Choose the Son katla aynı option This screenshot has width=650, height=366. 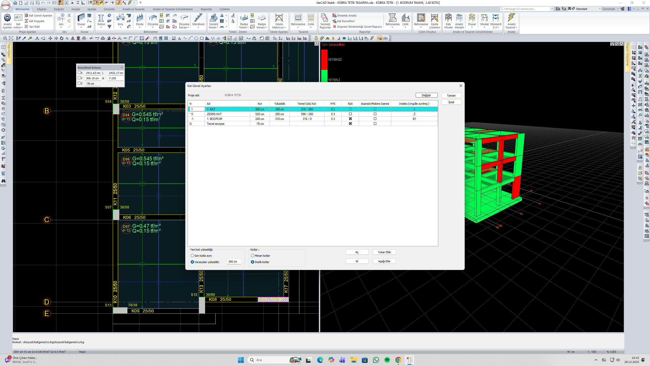tap(192, 256)
